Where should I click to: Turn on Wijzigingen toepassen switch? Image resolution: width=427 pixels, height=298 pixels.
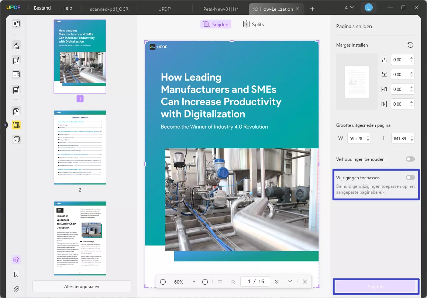410,178
